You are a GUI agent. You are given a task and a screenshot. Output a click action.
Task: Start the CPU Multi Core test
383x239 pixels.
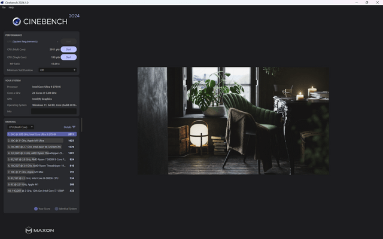coord(68,49)
